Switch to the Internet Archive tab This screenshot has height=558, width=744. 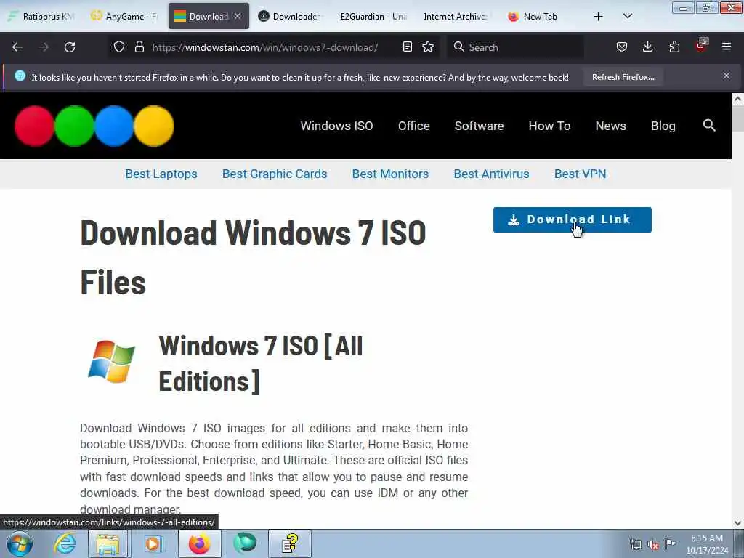coord(455,17)
